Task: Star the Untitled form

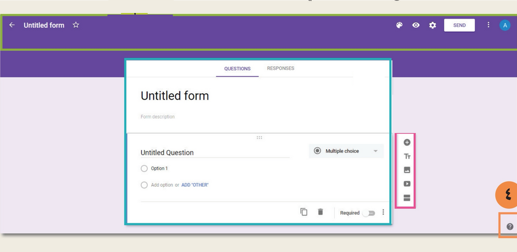Action: click(x=76, y=25)
